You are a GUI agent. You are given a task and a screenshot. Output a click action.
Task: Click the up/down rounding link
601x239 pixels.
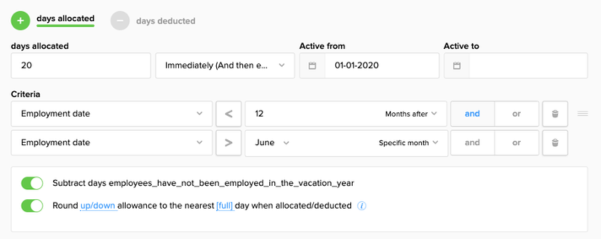point(98,206)
